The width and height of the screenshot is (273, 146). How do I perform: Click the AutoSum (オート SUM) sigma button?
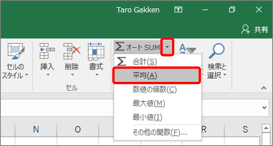point(137,47)
